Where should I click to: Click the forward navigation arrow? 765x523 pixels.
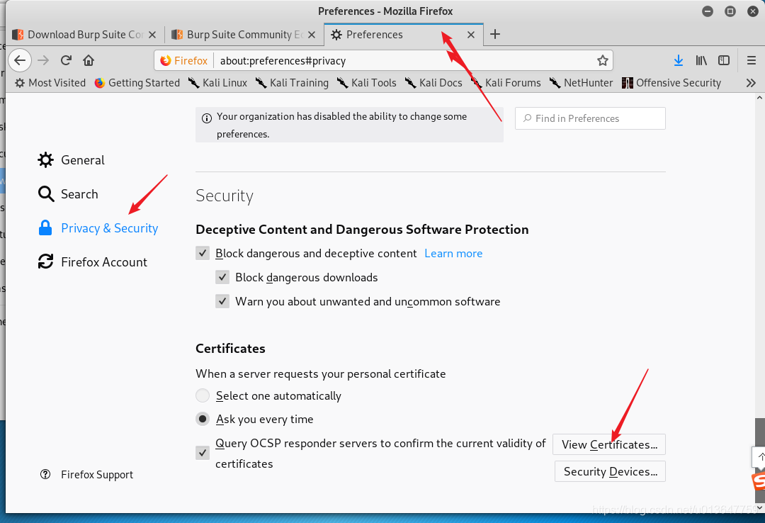(43, 60)
